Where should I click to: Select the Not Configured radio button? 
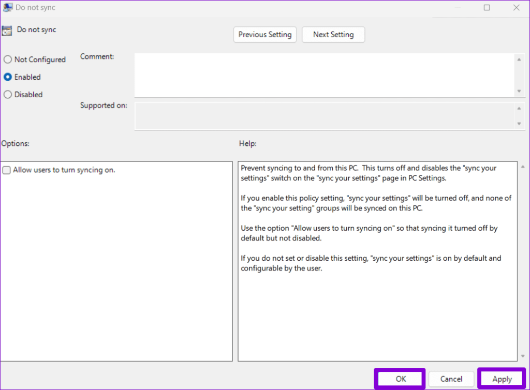(x=8, y=59)
